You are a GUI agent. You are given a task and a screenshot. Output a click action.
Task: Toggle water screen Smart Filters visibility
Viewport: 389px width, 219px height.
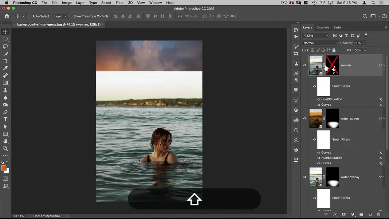click(x=315, y=140)
